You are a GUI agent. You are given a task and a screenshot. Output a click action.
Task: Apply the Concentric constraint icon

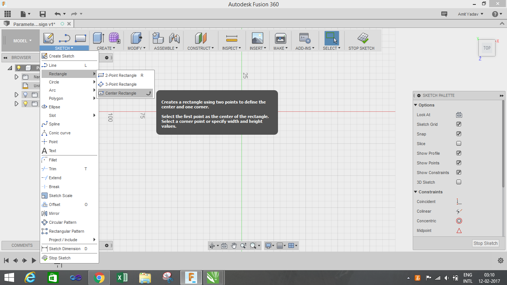459,221
